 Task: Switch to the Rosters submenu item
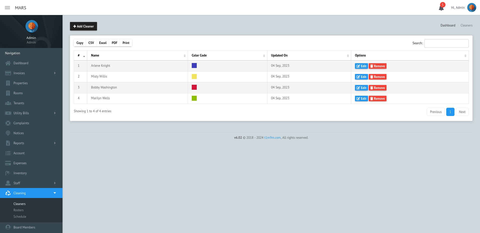pyautogui.click(x=18, y=210)
